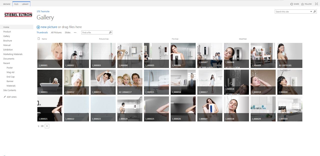Click the Edit Links text
Viewport: 320px width, 156px height.
pyautogui.click(x=12, y=97)
